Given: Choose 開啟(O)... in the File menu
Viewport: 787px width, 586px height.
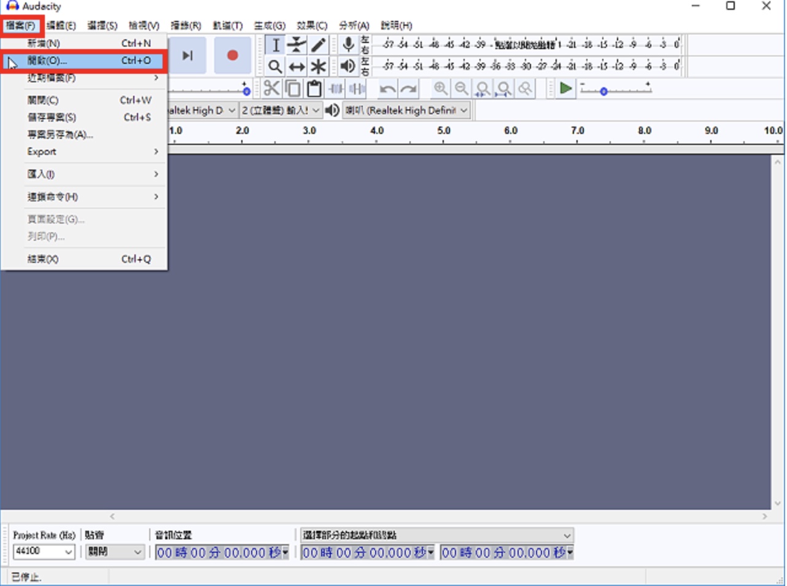Looking at the screenshot, I should pyautogui.click(x=84, y=61).
